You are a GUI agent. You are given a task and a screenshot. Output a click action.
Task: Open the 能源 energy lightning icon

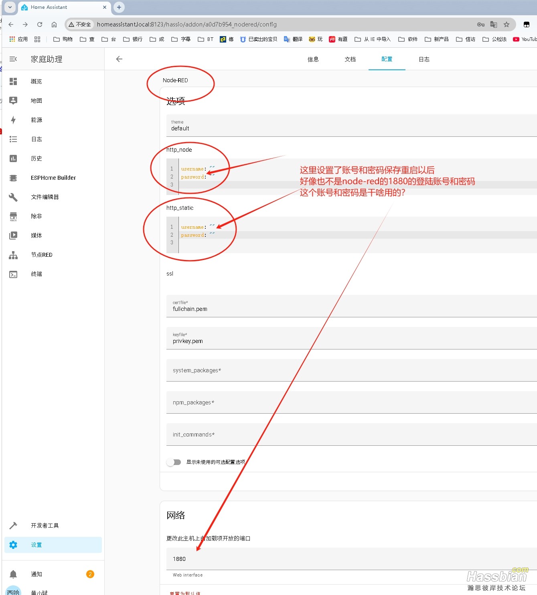coord(13,120)
